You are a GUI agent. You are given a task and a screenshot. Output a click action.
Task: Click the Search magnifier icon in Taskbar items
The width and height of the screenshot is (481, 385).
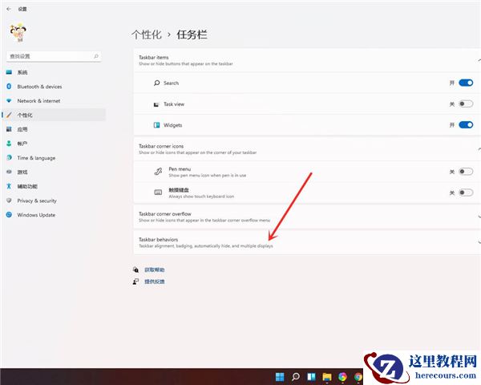157,83
